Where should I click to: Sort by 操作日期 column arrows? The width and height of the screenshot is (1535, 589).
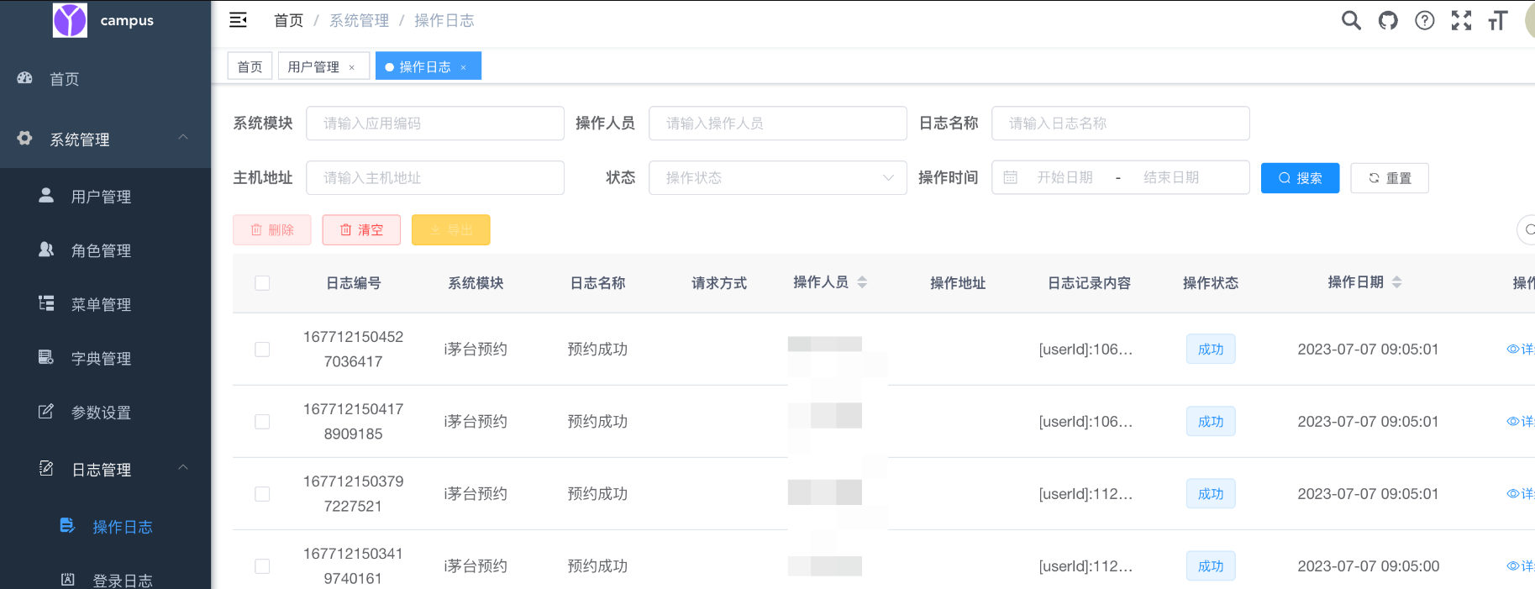1396,282
